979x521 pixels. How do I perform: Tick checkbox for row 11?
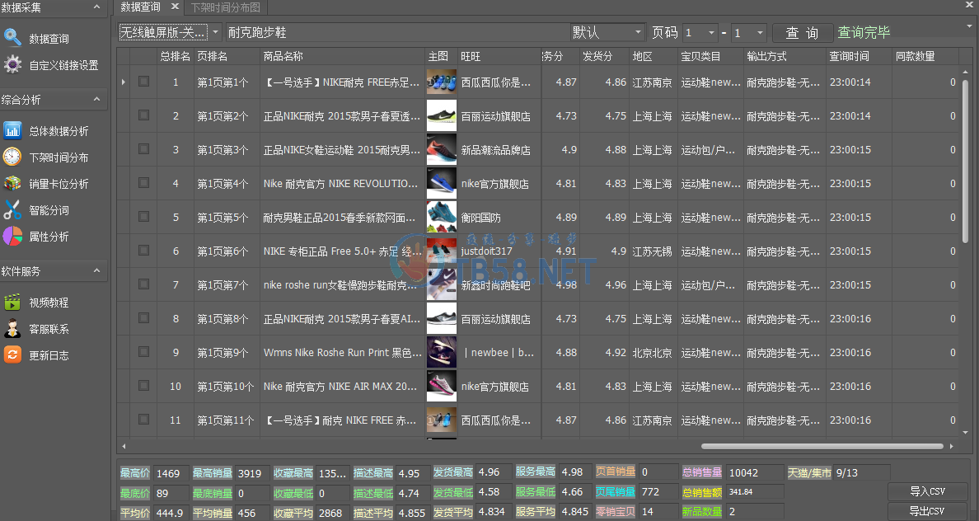pos(143,419)
